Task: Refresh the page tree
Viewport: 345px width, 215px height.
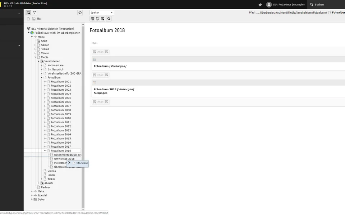Action: point(80,13)
